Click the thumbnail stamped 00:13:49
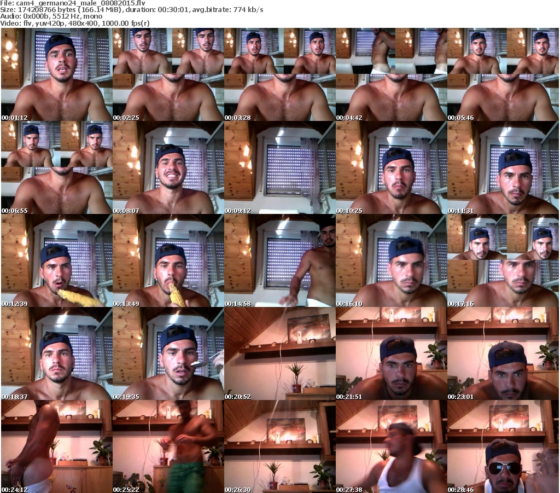This screenshot has width=560, height=493. pyautogui.click(x=168, y=260)
